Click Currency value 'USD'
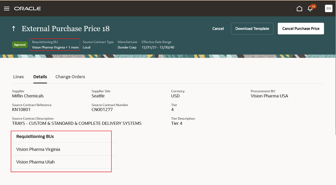 click(x=175, y=96)
